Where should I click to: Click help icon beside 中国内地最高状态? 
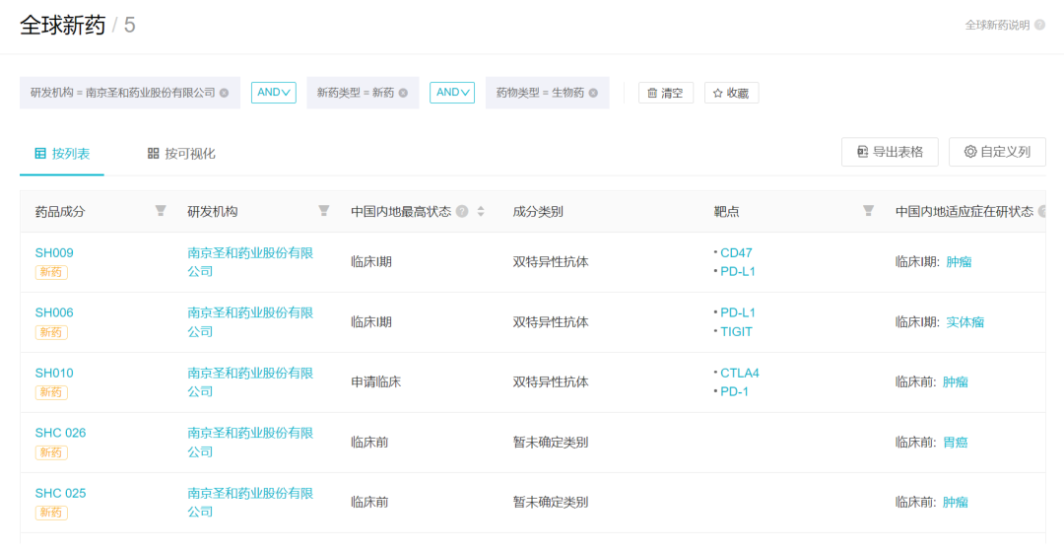pos(462,211)
